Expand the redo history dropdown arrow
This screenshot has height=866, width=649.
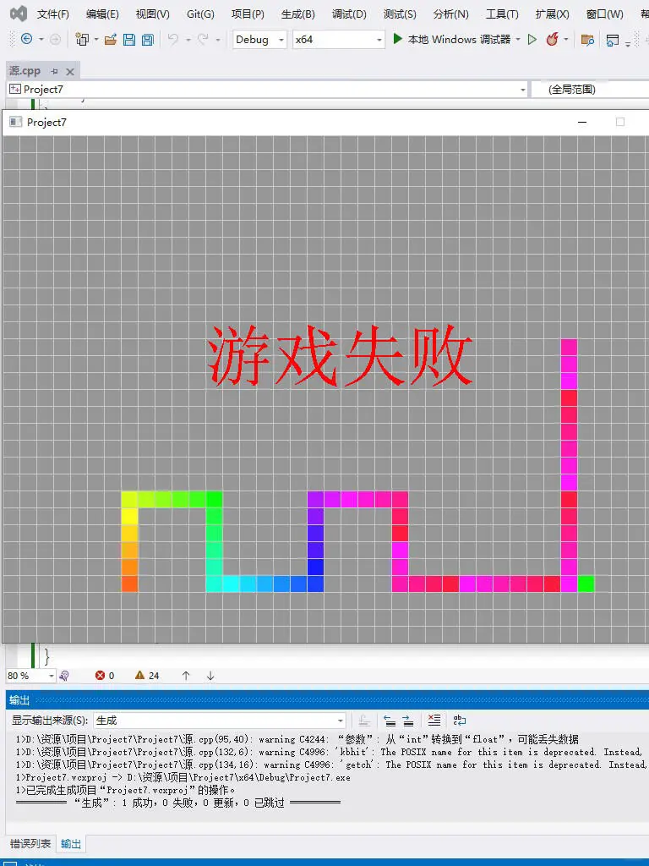218,39
